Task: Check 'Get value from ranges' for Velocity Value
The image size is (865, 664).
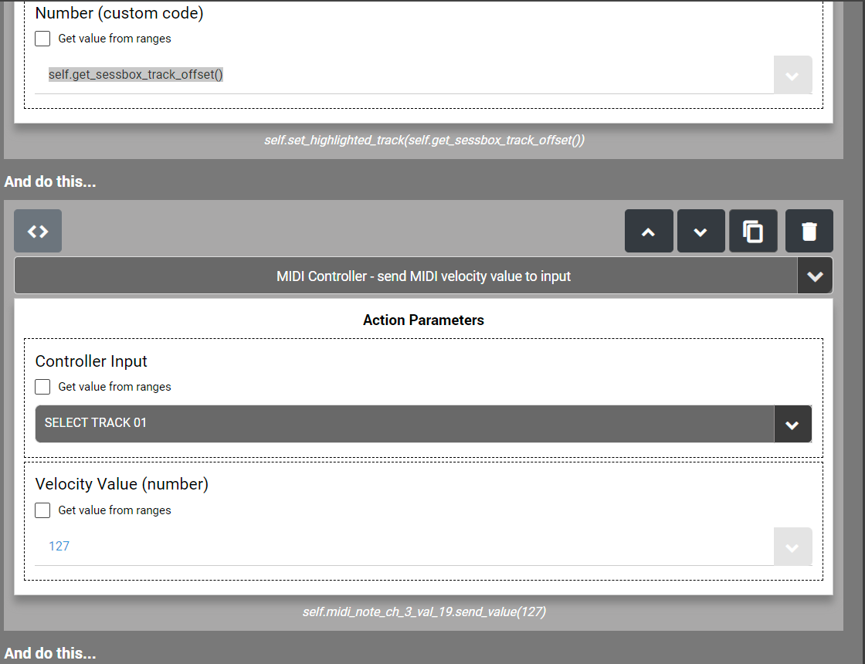Action: point(43,510)
